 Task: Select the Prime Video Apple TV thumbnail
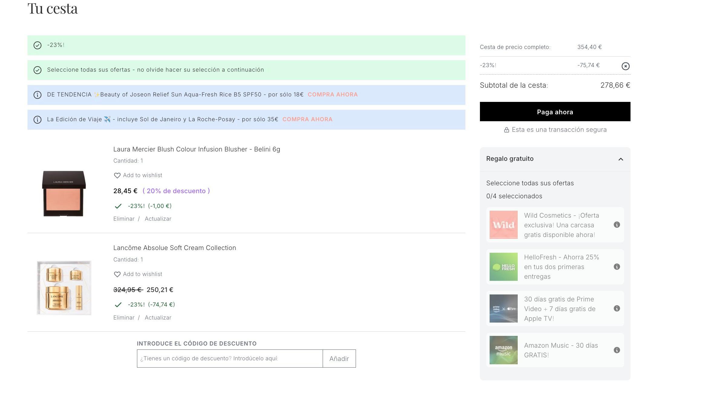coord(504,308)
